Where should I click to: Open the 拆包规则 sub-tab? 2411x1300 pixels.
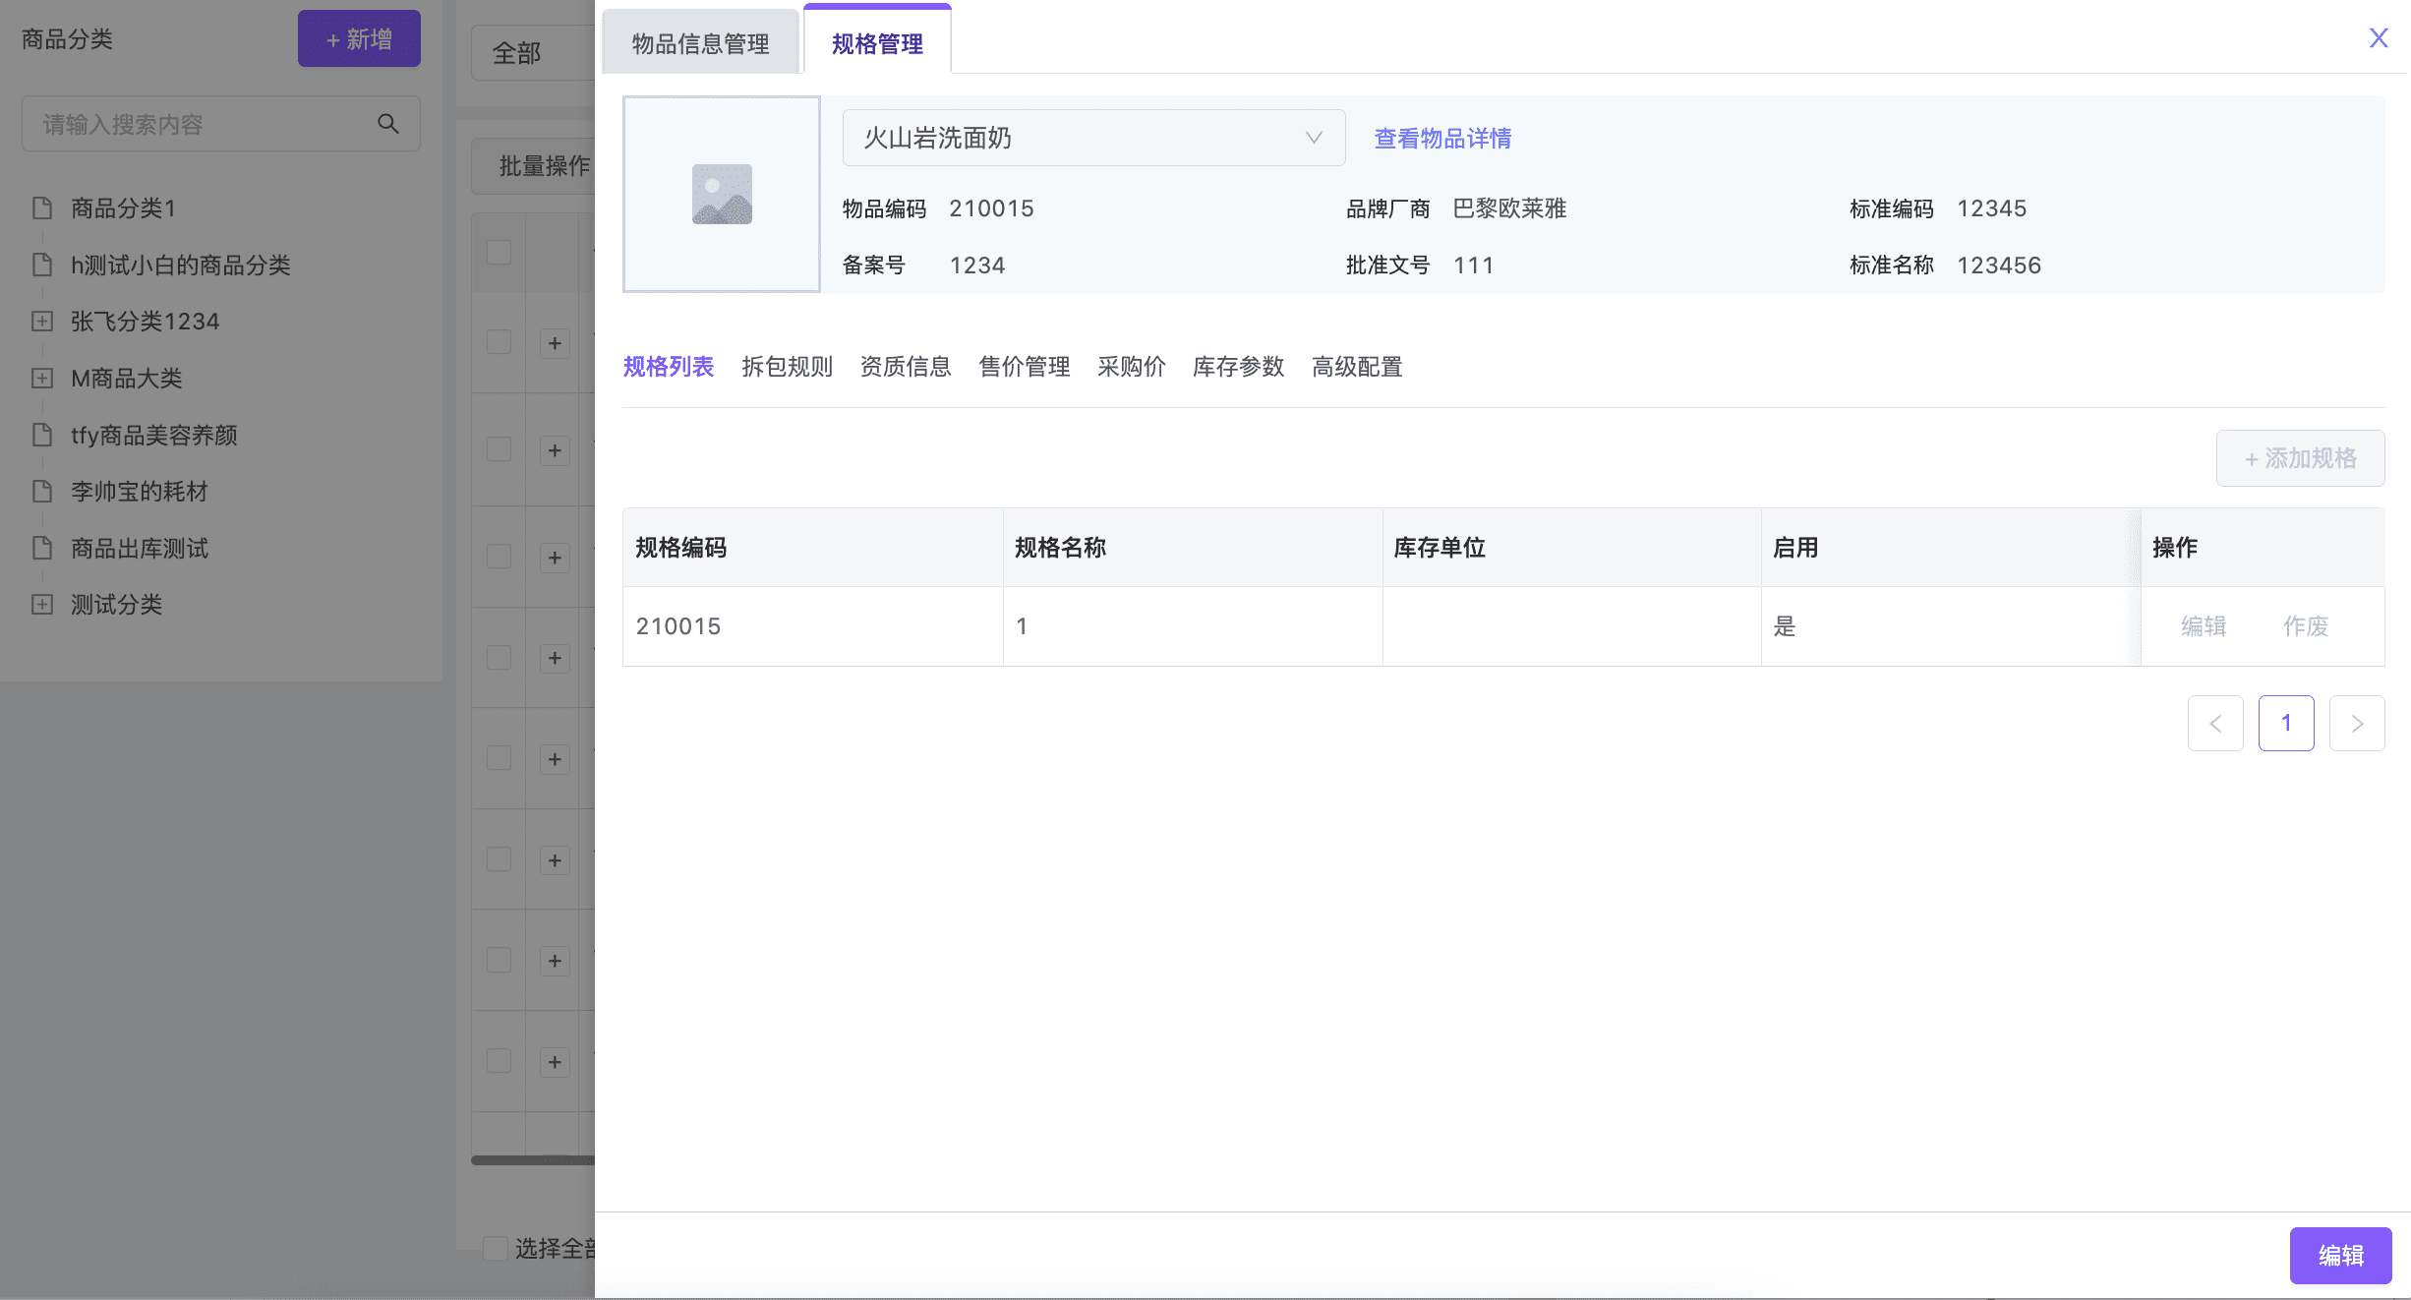click(x=787, y=367)
